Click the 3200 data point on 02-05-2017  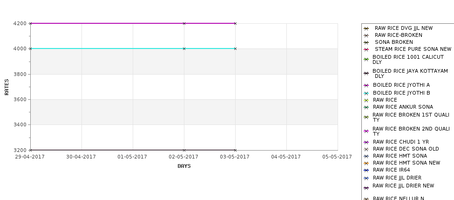[184, 150]
